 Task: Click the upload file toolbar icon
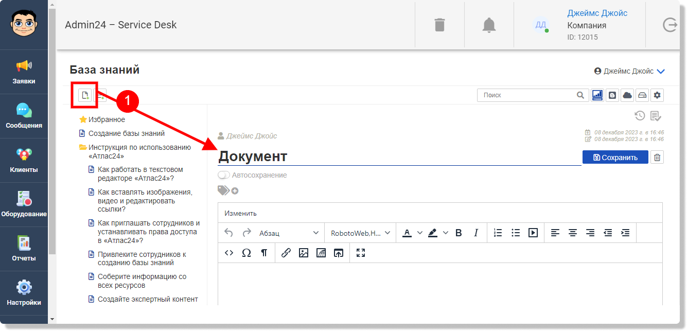tap(339, 253)
